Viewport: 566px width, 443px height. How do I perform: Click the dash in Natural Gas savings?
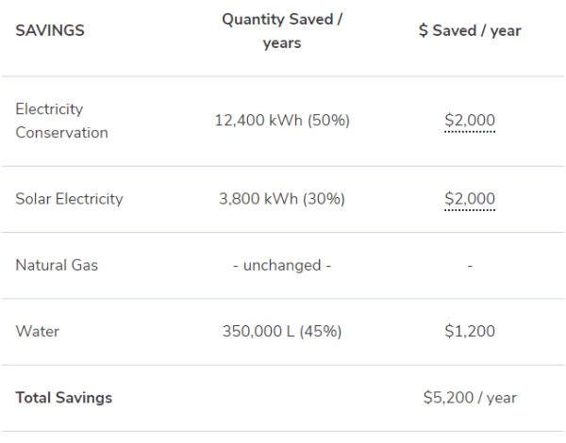[x=470, y=266]
